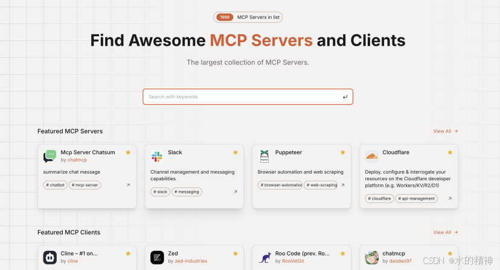Click the 1986 servers count badge
The height and width of the screenshot is (270, 500).
coord(225,17)
